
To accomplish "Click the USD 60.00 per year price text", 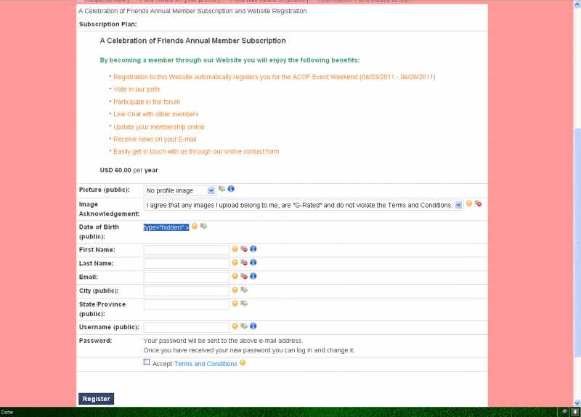I will coord(129,170).
